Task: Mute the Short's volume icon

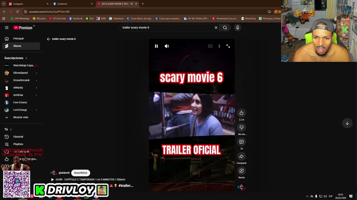Action: (167, 46)
